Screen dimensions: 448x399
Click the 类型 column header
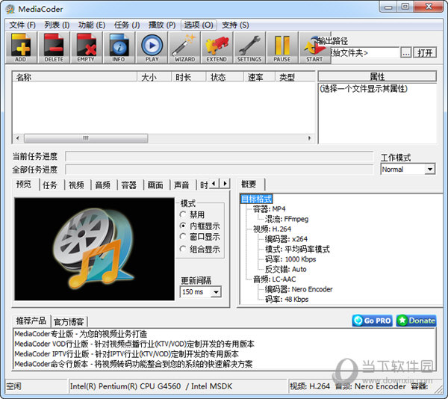pos(295,77)
